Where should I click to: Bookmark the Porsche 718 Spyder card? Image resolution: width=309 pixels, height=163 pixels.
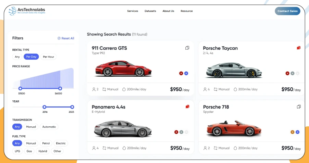click(x=298, y=107)
